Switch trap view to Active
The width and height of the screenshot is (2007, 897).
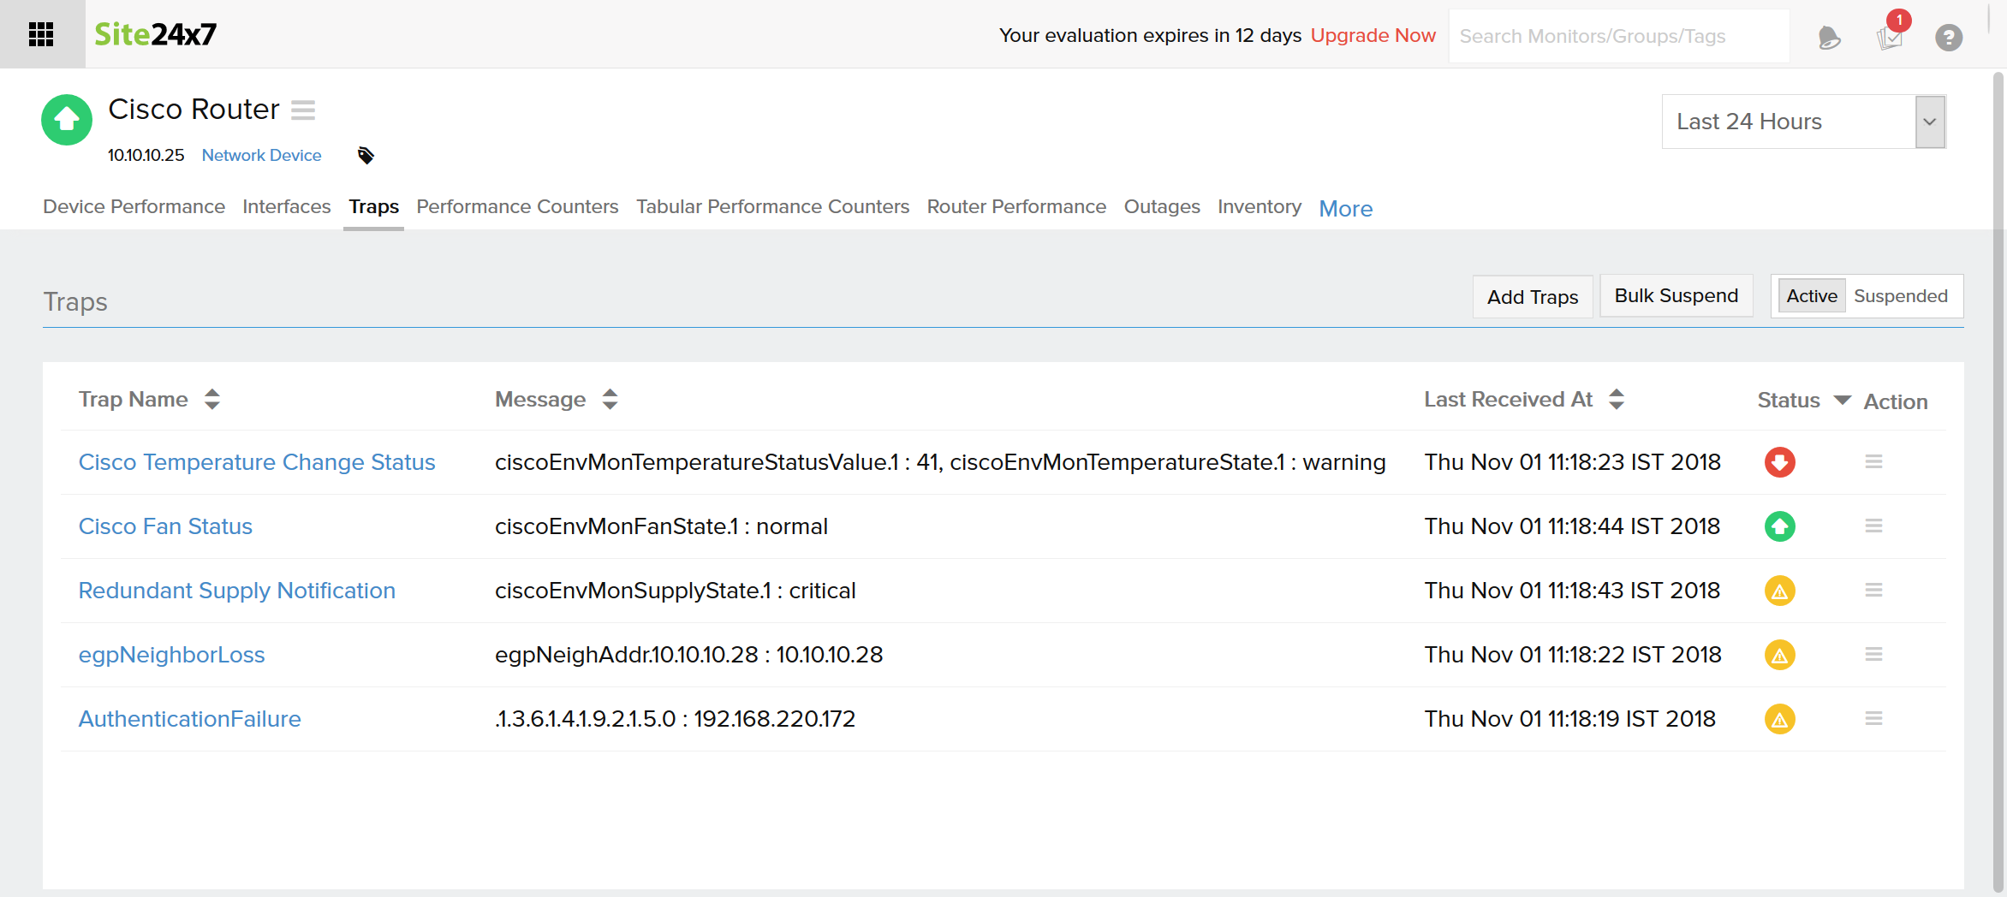pyautogui.click(x=1811, y=296)
